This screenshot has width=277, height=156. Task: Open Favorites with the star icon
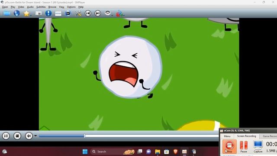(26, 13)
